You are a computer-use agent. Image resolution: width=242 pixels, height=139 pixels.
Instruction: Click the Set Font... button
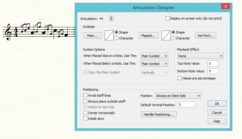[x=206, y=36]
